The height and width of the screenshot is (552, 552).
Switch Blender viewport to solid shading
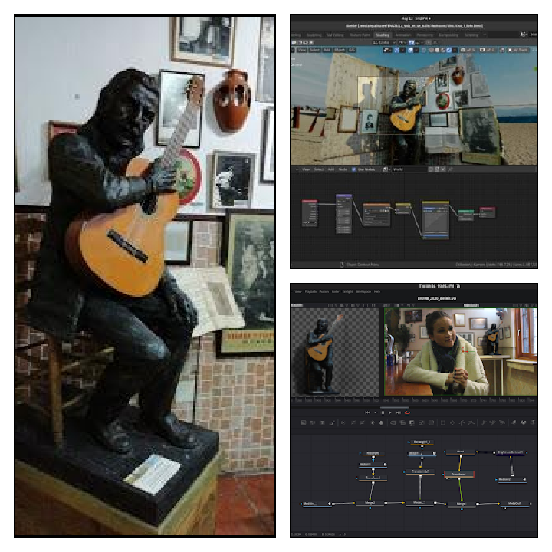coord(437,50)
